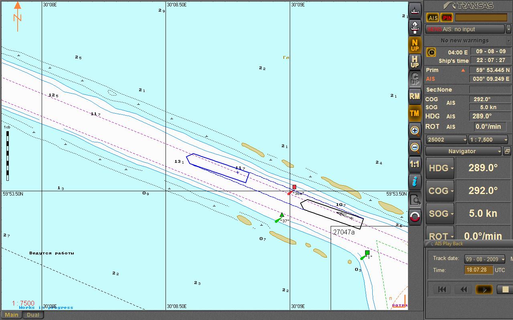513x320 pixels.
Task: Open the ship's time clock icon
Action: (431, 52)
